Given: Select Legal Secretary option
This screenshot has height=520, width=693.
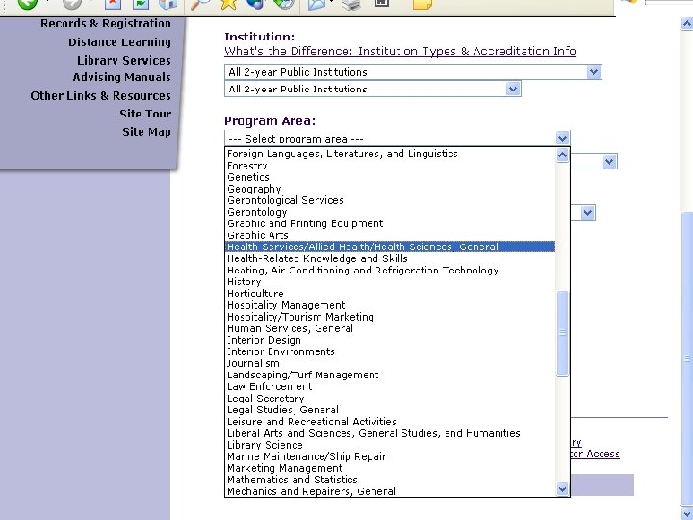Looking at the screenshot, I should pyautogui.click(x=390, y=398).
